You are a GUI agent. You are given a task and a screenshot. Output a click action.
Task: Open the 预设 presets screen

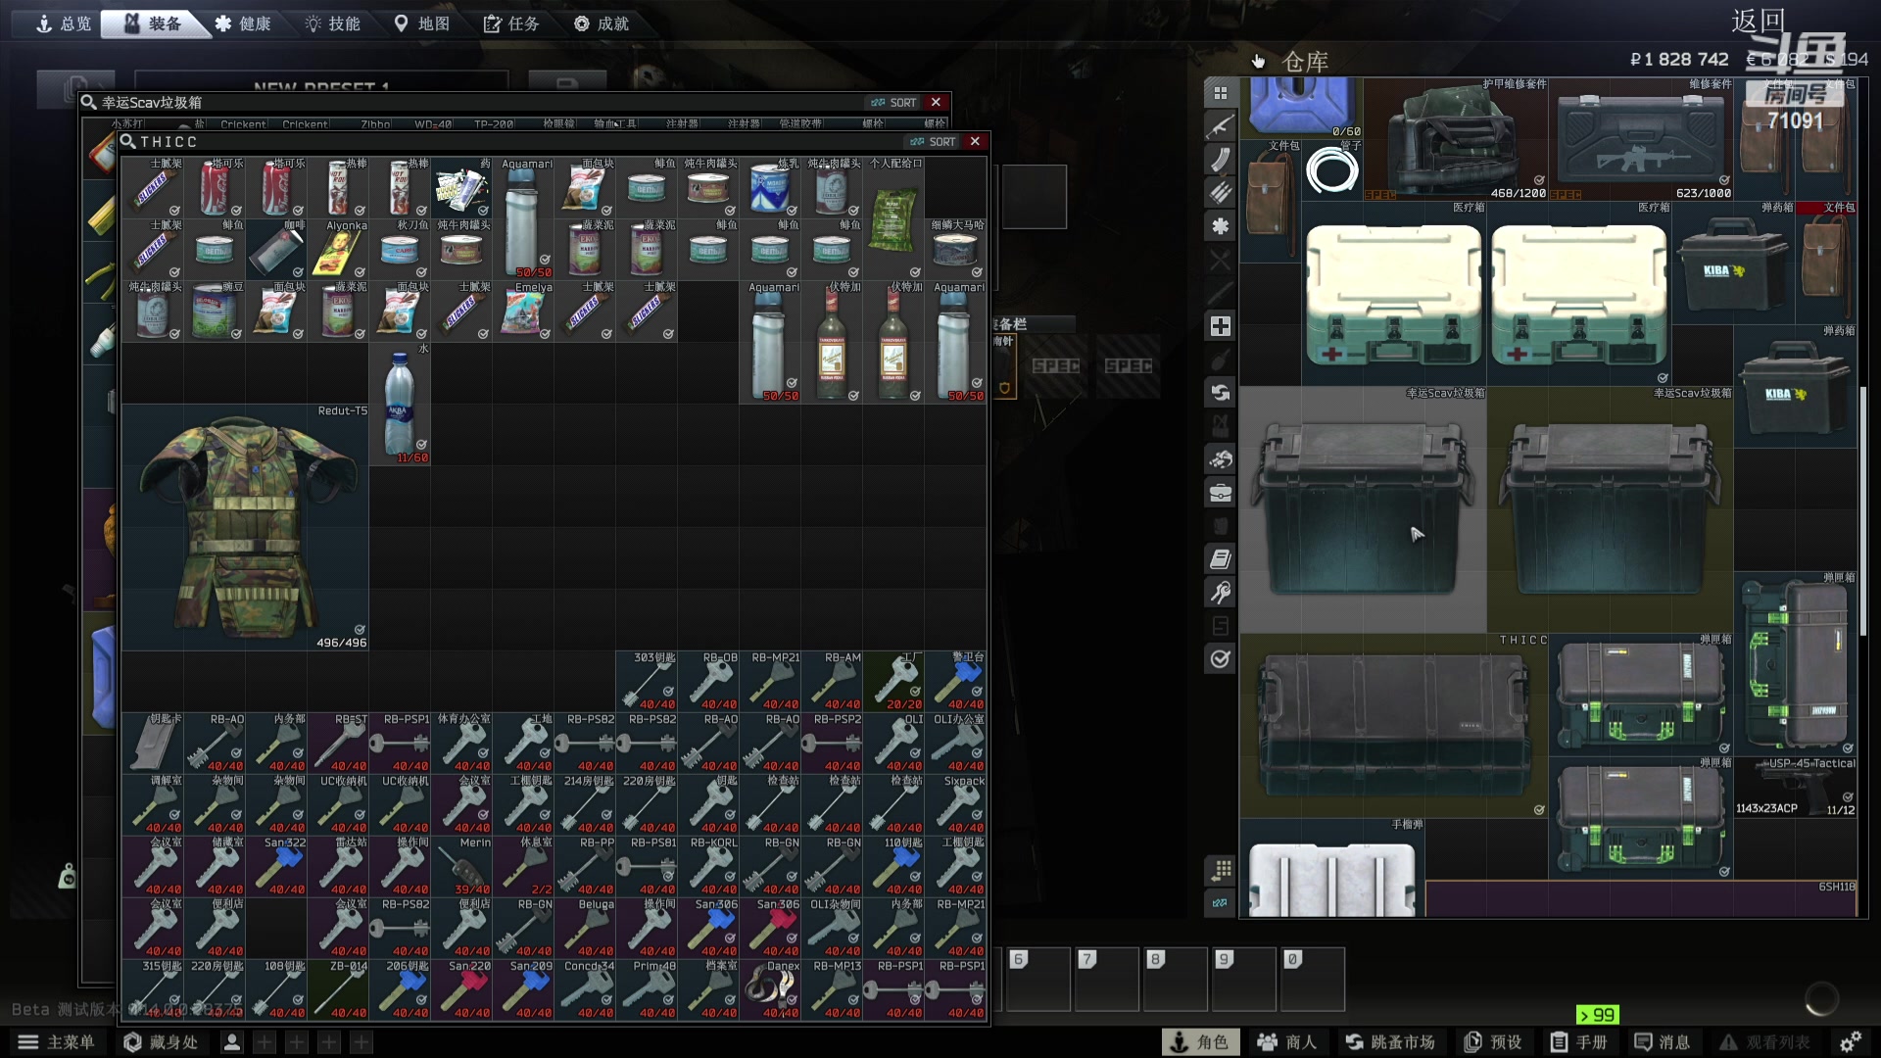pos(1494,1042)
